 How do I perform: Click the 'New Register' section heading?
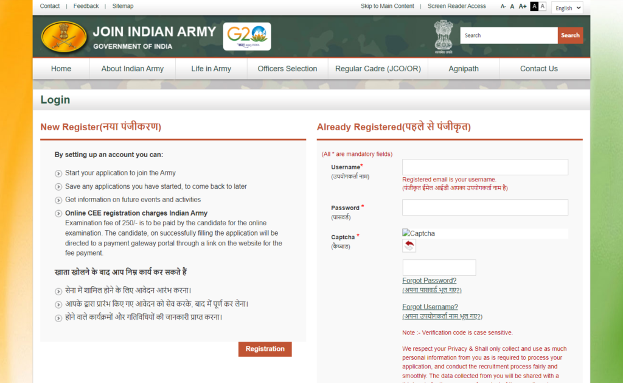[x=100, y=127]
